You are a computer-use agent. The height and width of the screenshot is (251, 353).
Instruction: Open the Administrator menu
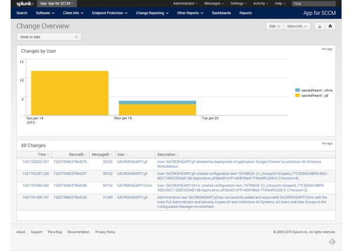click(x=185, y=4)
